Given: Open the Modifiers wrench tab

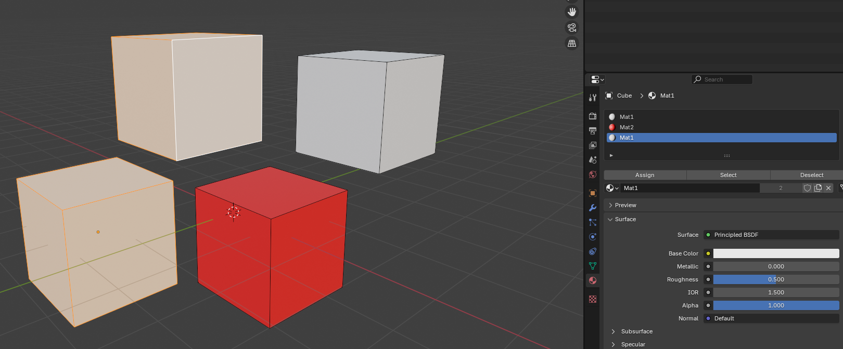Looking at the screenshot, I should point(593,208).
